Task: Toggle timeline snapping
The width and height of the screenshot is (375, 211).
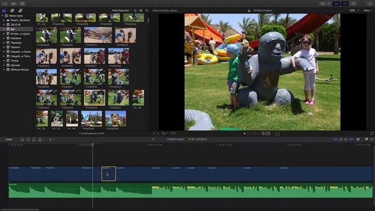Action: (x=351, y=139)
